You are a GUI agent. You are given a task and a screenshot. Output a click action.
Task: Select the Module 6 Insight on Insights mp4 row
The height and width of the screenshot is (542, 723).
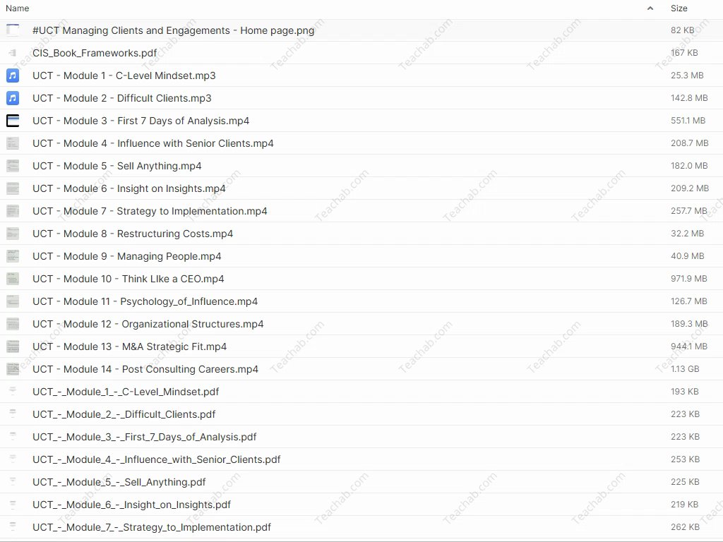(129, 188)
